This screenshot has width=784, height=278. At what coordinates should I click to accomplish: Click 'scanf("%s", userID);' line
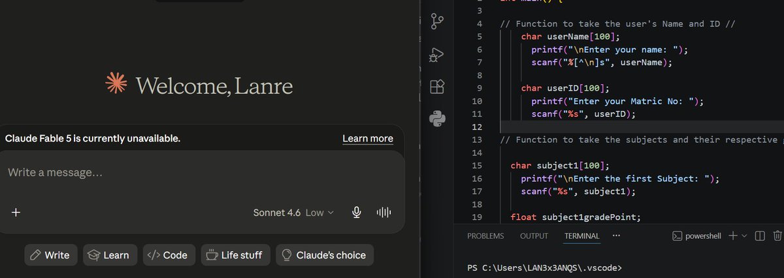point(583,114)
